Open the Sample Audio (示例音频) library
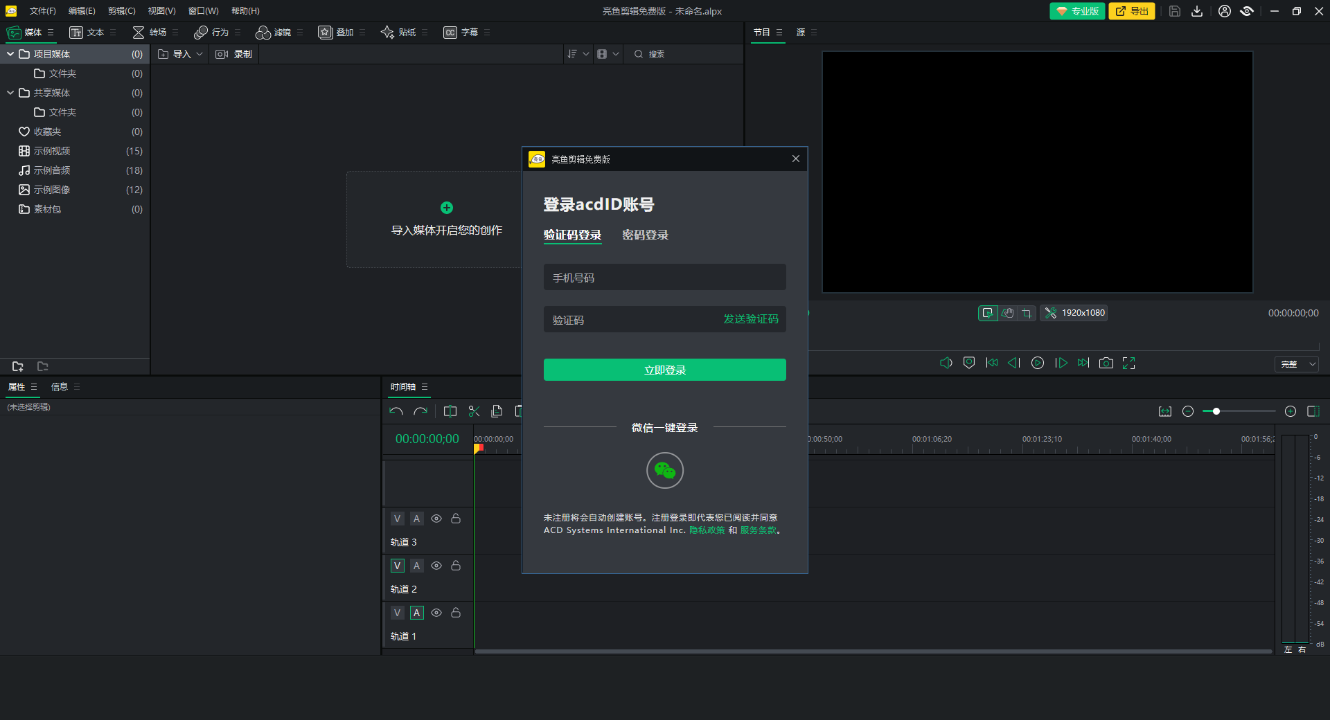This screenshot has width=1330, height=720. click(52, 170)
